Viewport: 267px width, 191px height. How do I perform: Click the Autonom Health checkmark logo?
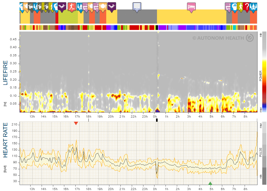(x=250, y=38)
